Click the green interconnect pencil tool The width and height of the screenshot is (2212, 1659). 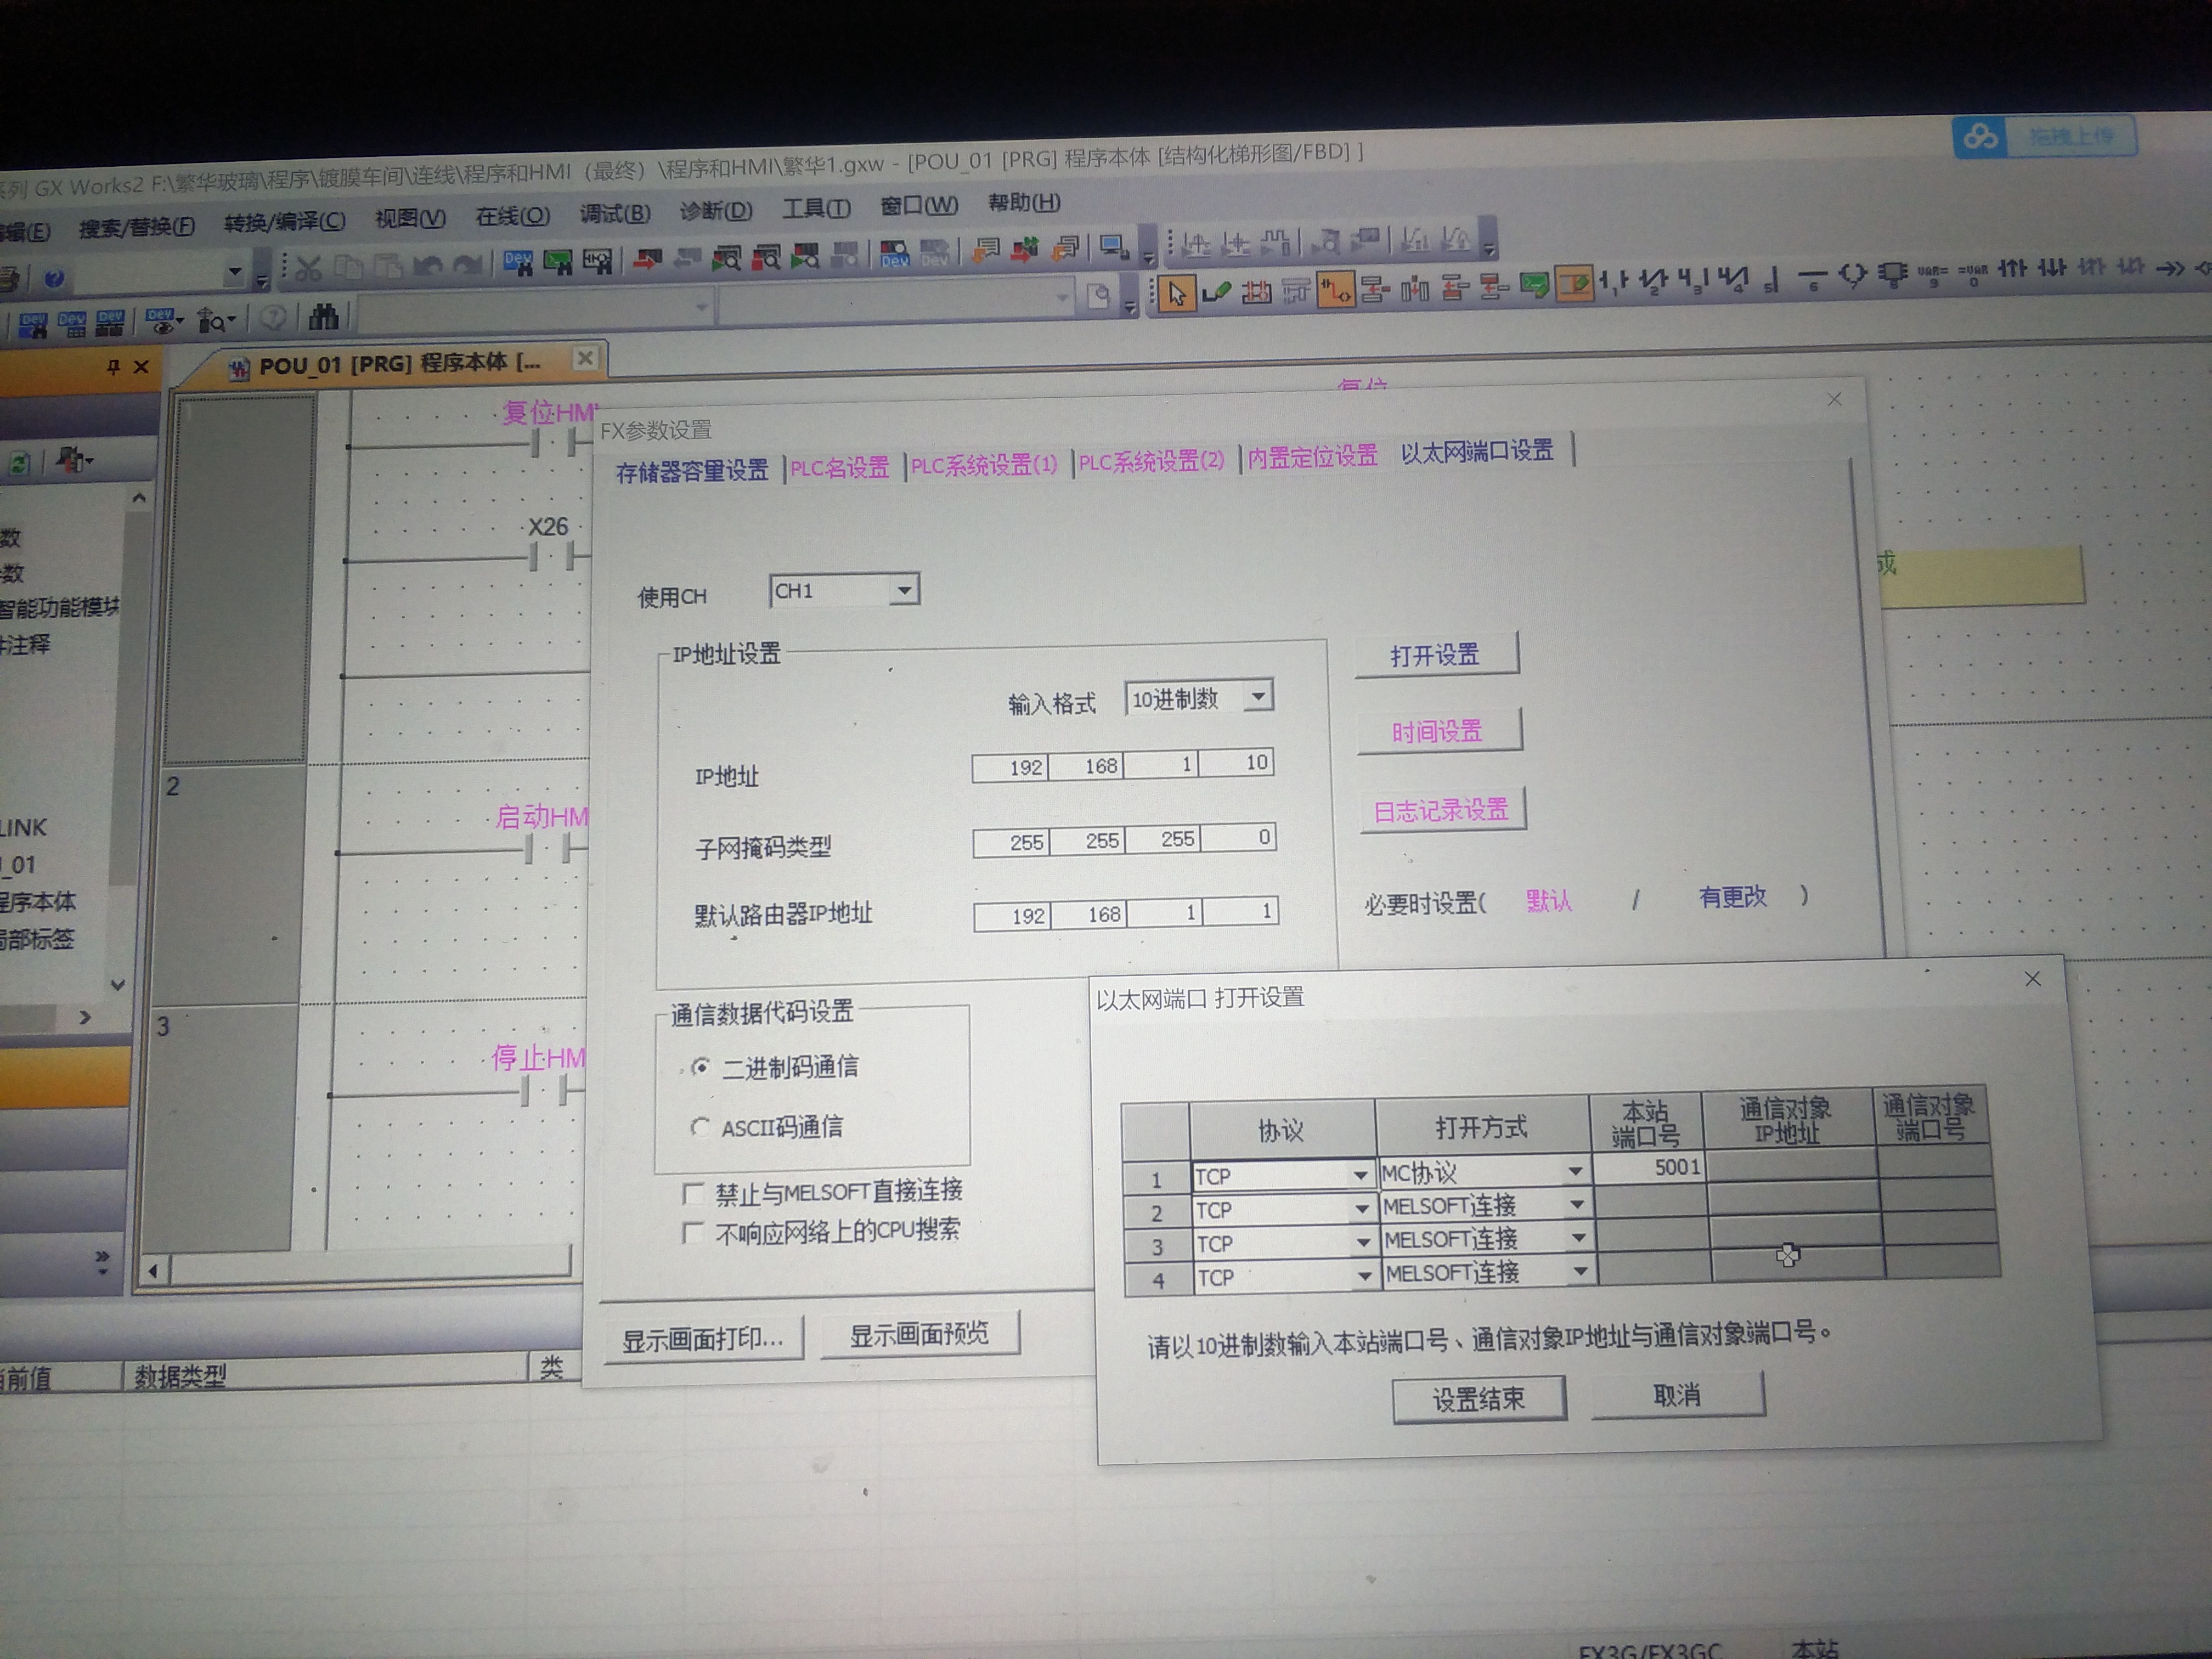[x=1216, y=293]
